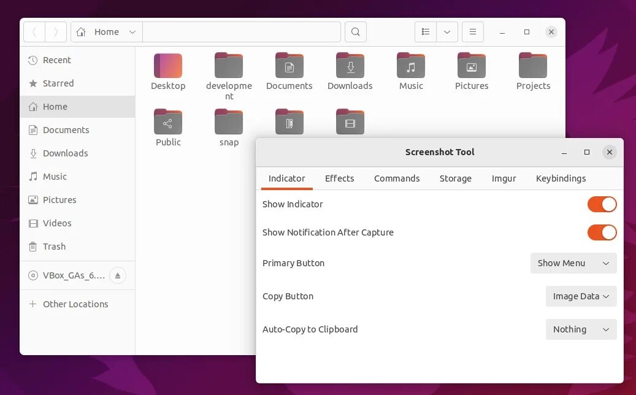636x395 pixels.
Task: Select the Music folder icon in grid
Action: (411, 65)
